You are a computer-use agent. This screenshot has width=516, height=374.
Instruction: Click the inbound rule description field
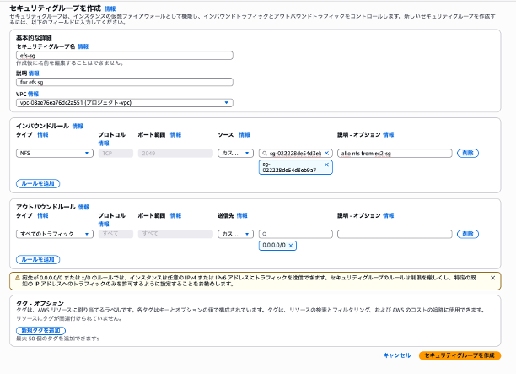(395, 153)
